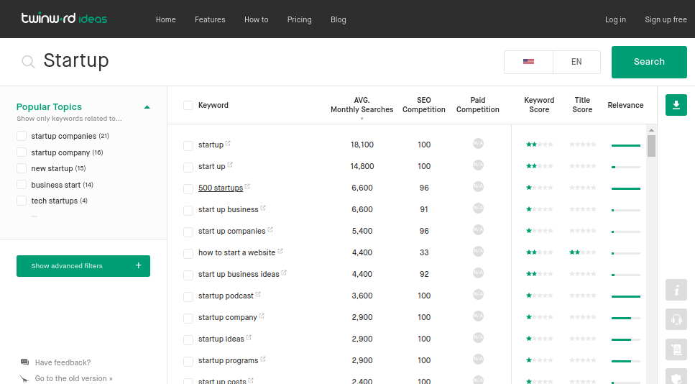
Task: Check the 'startup companies' topic checkbox
Action: pos(22,136)
